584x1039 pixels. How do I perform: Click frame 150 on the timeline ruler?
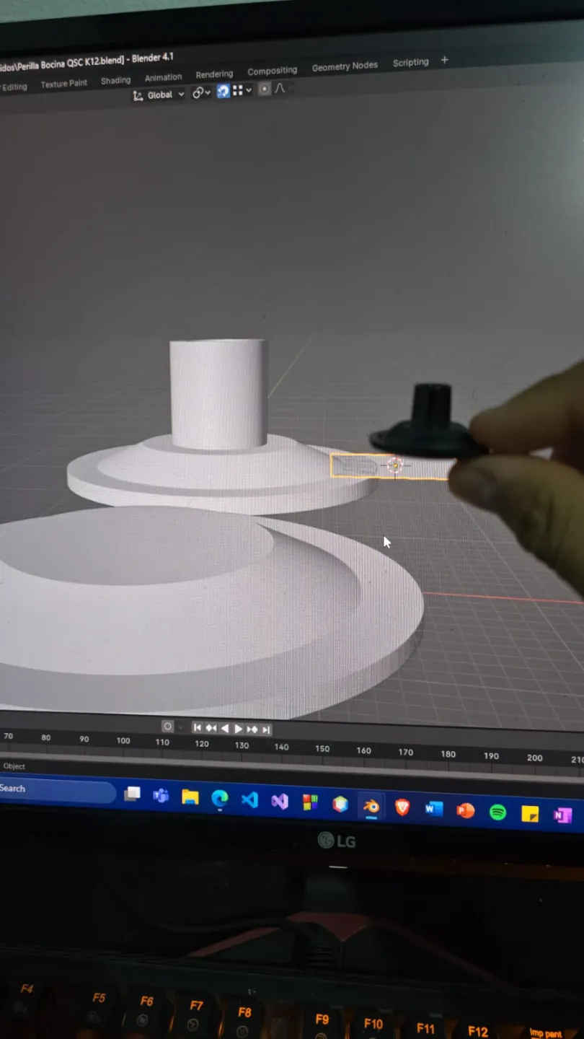(322, 749)
